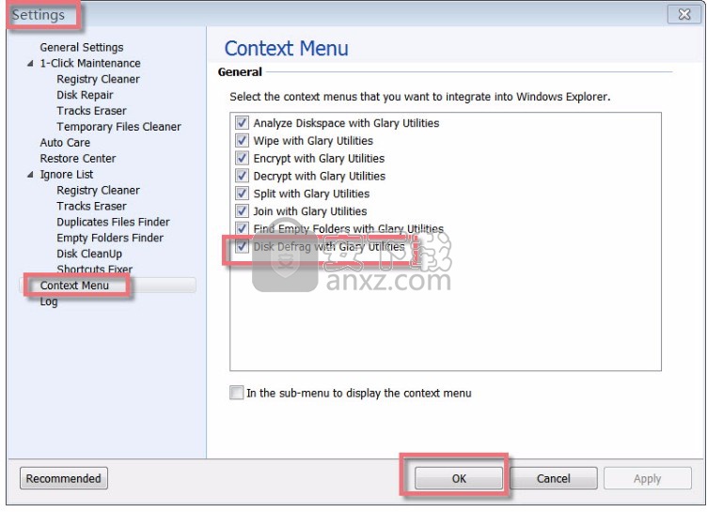Toggle Find Empty Folders with Glary Utilities

tap(242, 228)
